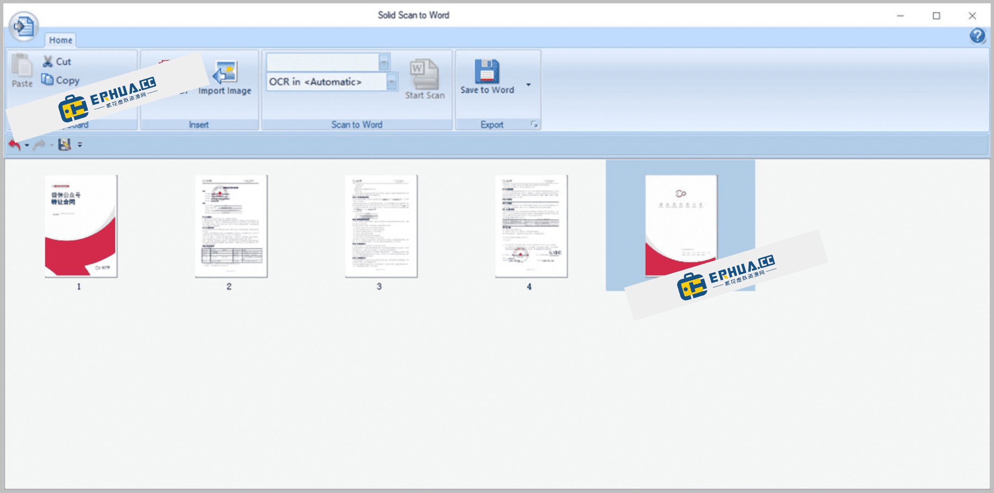Copy the selected page
994x493 pixels.
click(61, 80)
